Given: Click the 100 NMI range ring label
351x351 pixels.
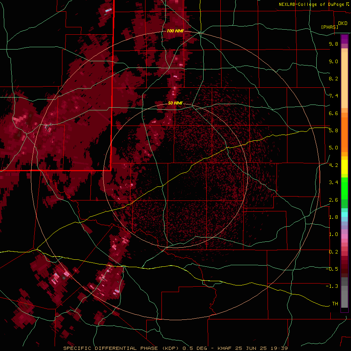Looking at the screenshot, I should 175,31.
